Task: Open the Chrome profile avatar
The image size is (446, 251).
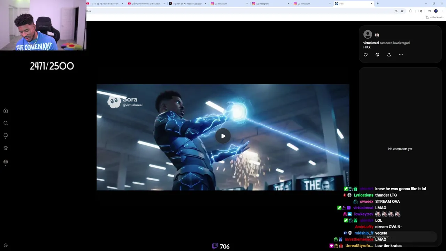Action: 436,11
